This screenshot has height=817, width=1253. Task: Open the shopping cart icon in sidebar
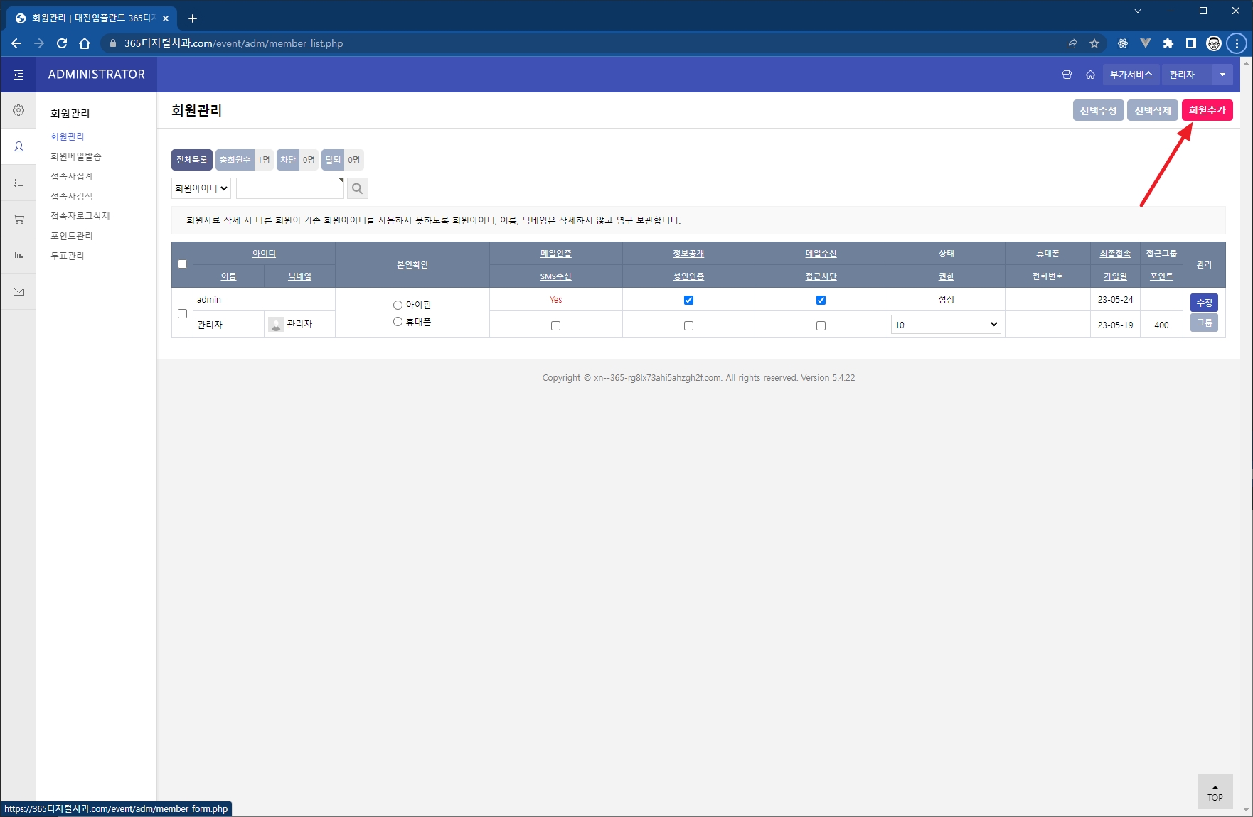click(x=18, y=219)
